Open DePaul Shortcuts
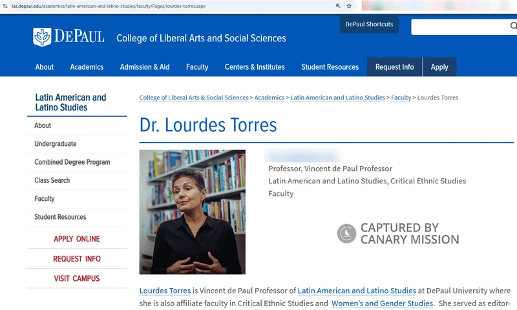Viewport: 517px width, 310px height. (x=369, y=24)
